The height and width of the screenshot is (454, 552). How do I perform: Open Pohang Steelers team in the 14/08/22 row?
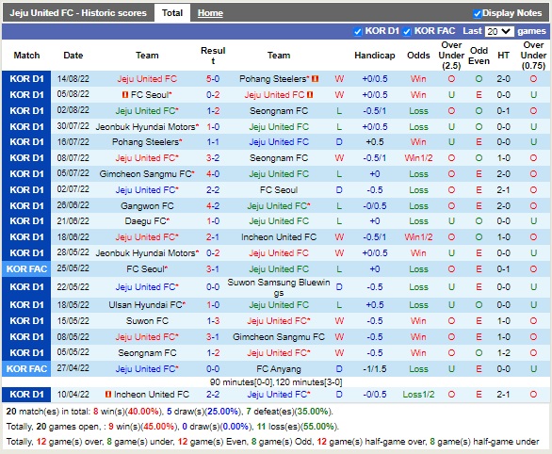[273, 79]
